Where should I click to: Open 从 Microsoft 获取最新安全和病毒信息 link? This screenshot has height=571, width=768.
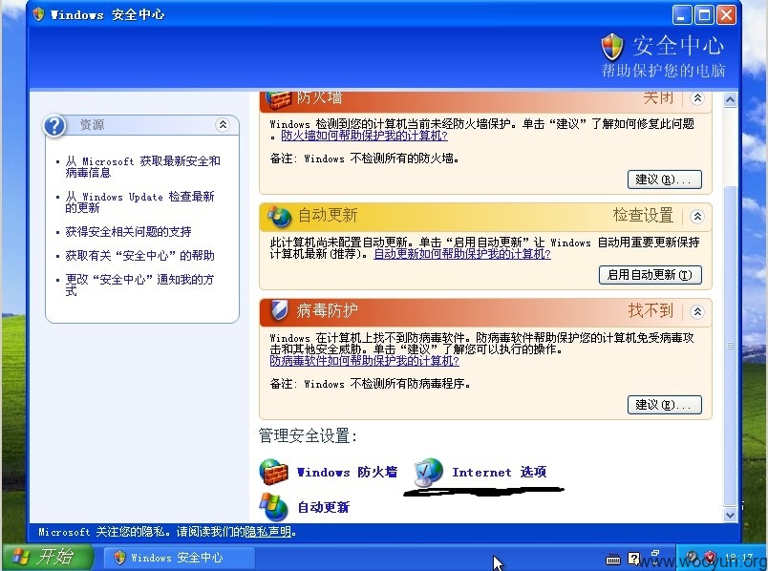click(142, 166)
